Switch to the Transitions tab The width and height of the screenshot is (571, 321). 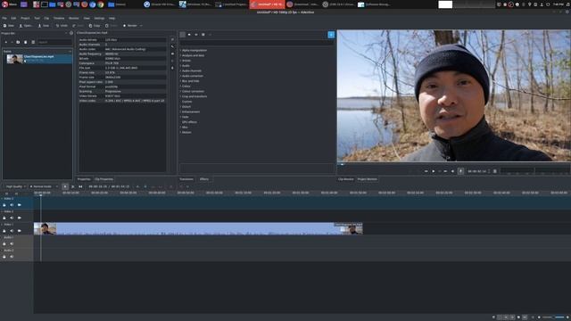(186, 179)
